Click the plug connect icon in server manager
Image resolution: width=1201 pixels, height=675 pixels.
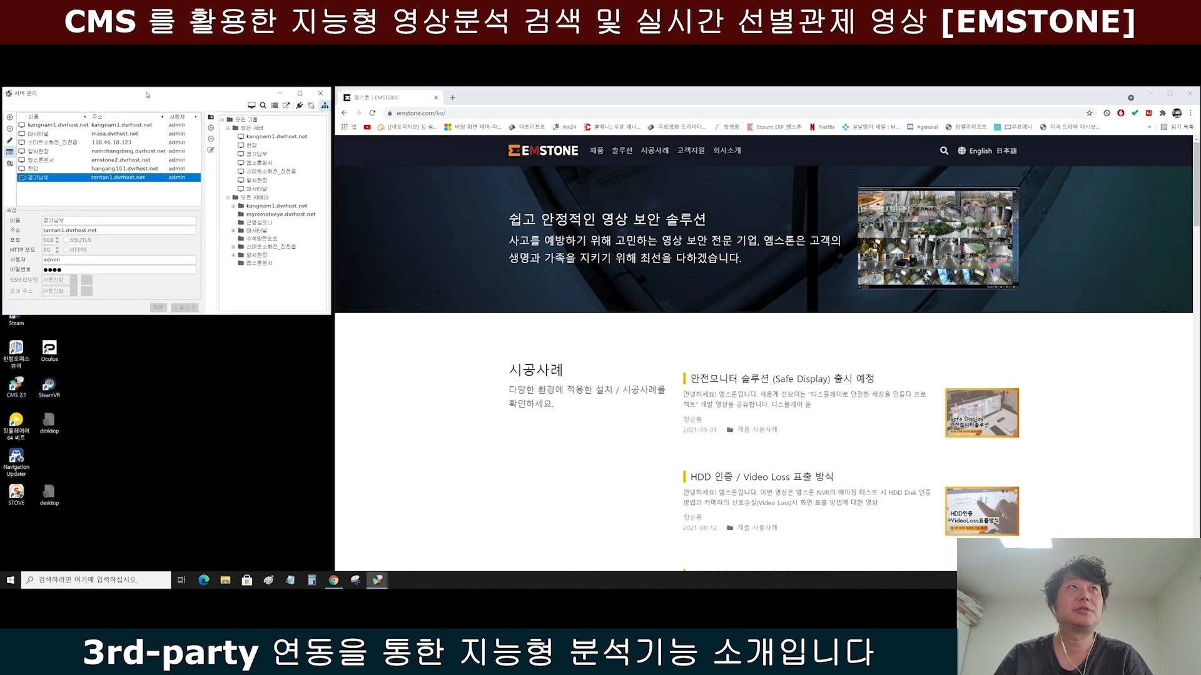300,106
